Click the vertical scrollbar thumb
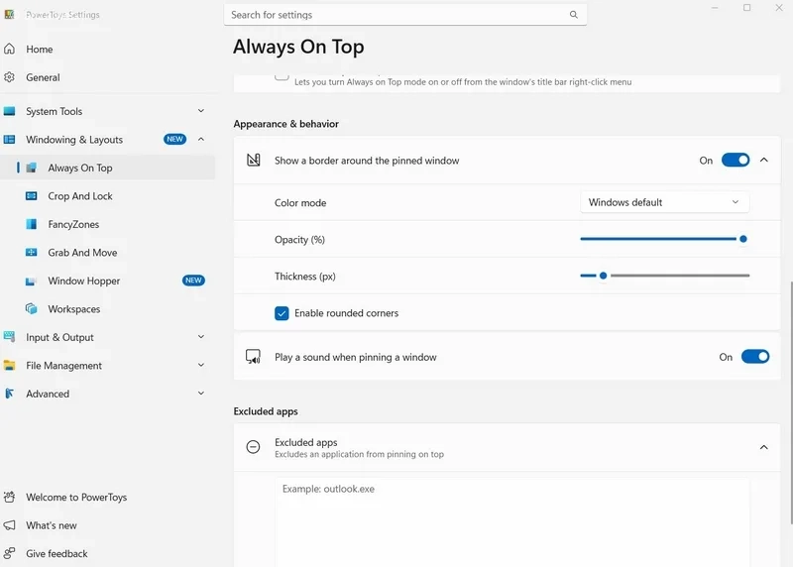The image size is (793, 567). tap(791, 403)
